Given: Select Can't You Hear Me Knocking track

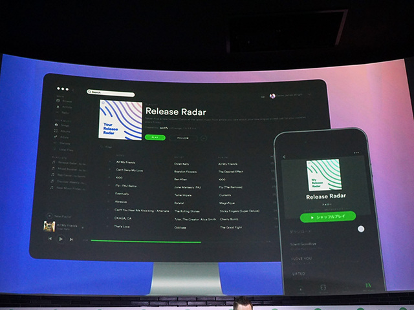Looking at the screenshot, I should pos(142,211).
